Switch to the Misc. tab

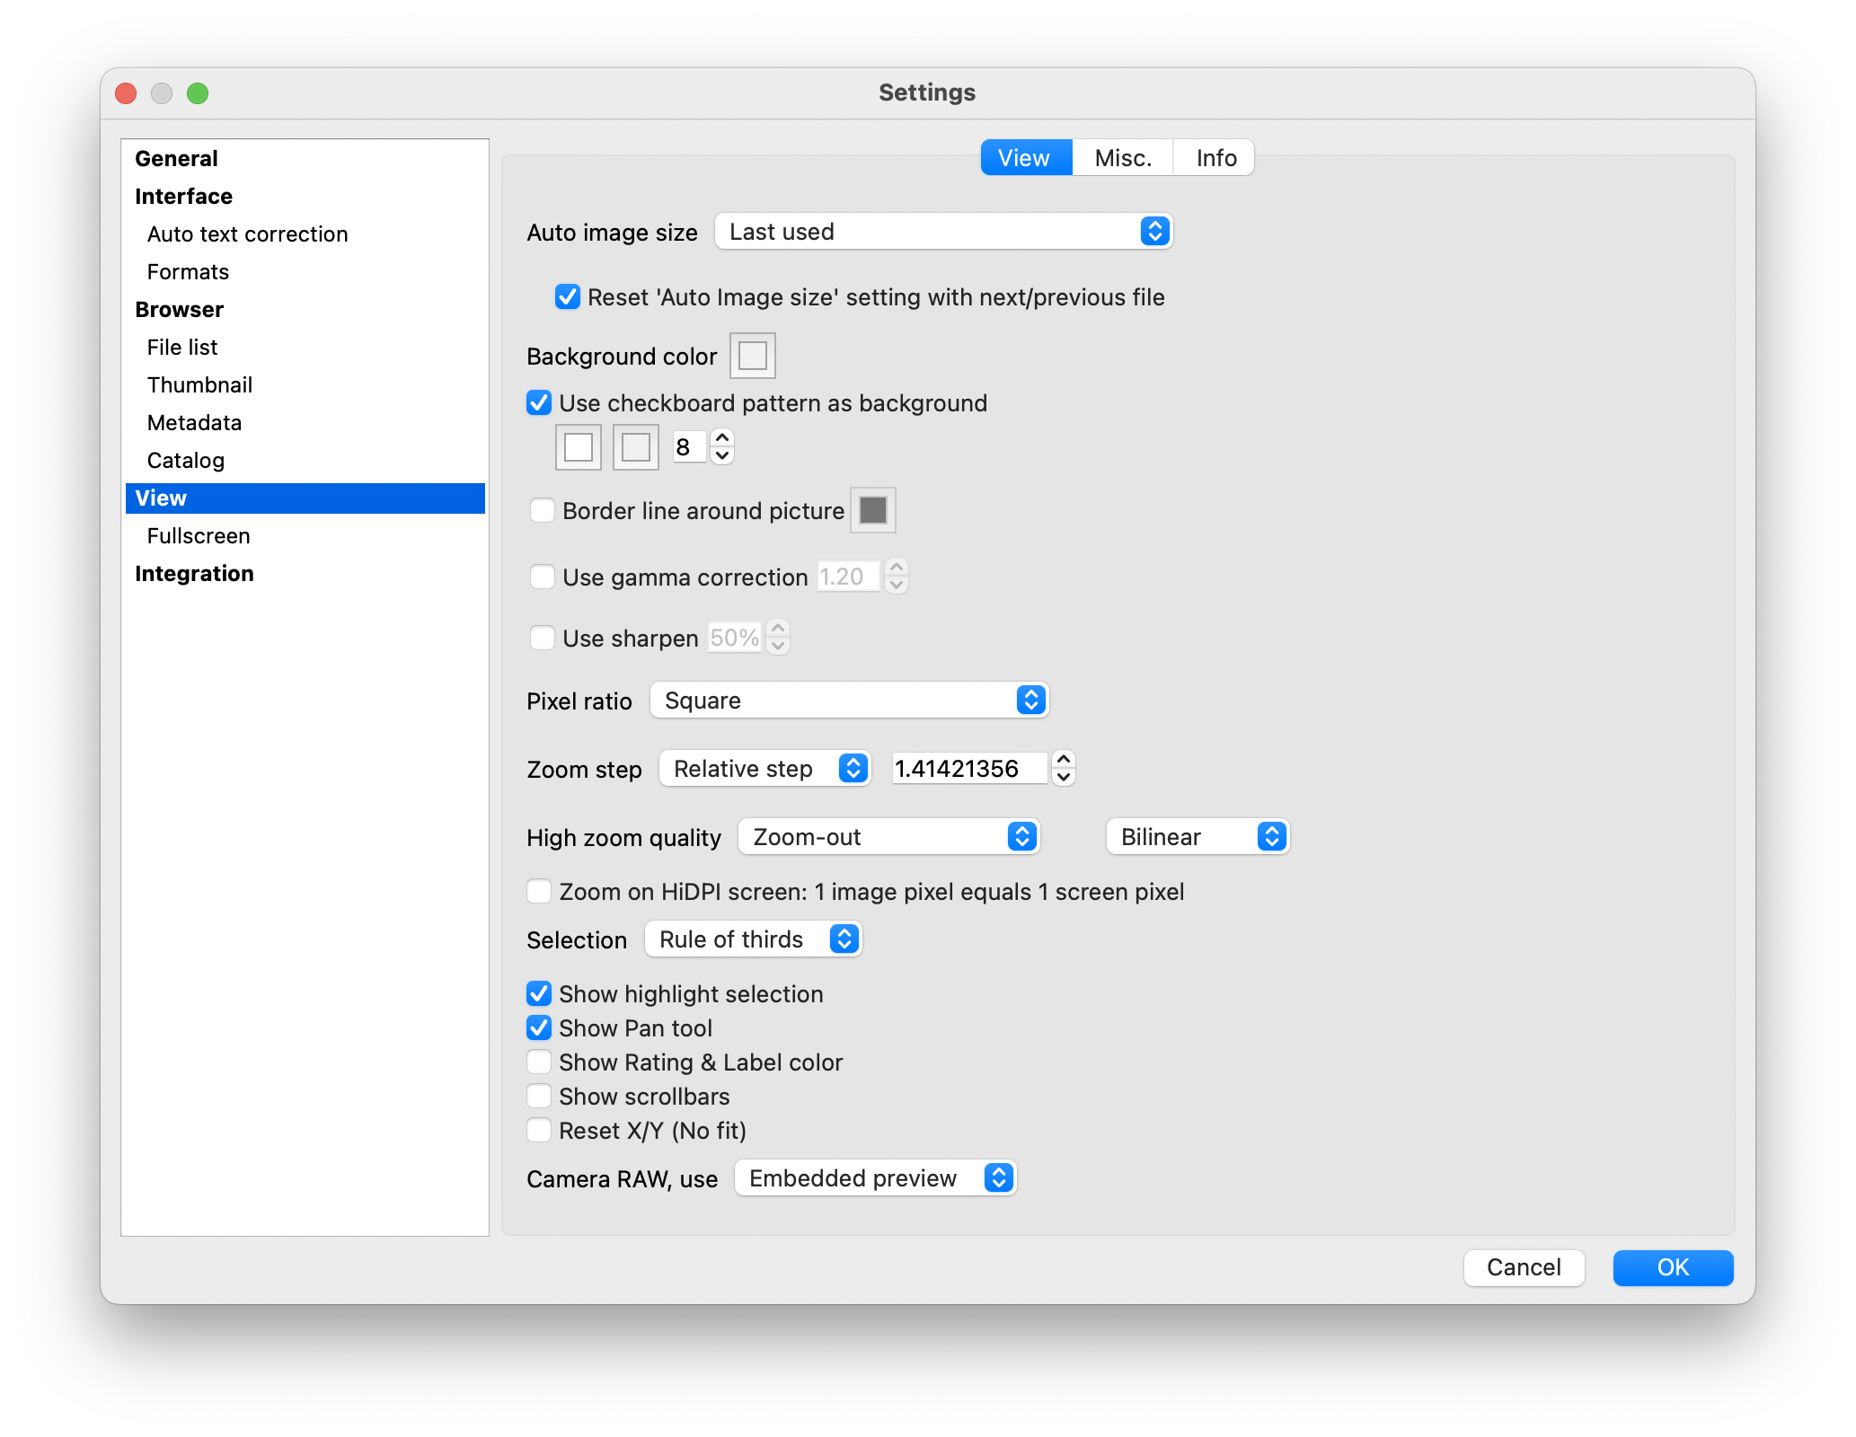click(1123, 158)
